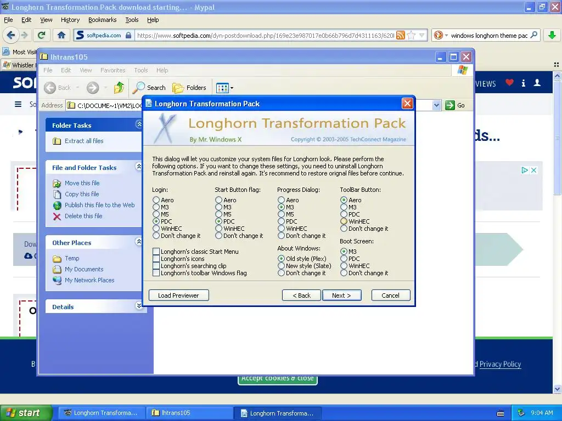Open browser URL history dropdown arrow
Viewport: 562px width, 421px height.
tap(422, 35)
